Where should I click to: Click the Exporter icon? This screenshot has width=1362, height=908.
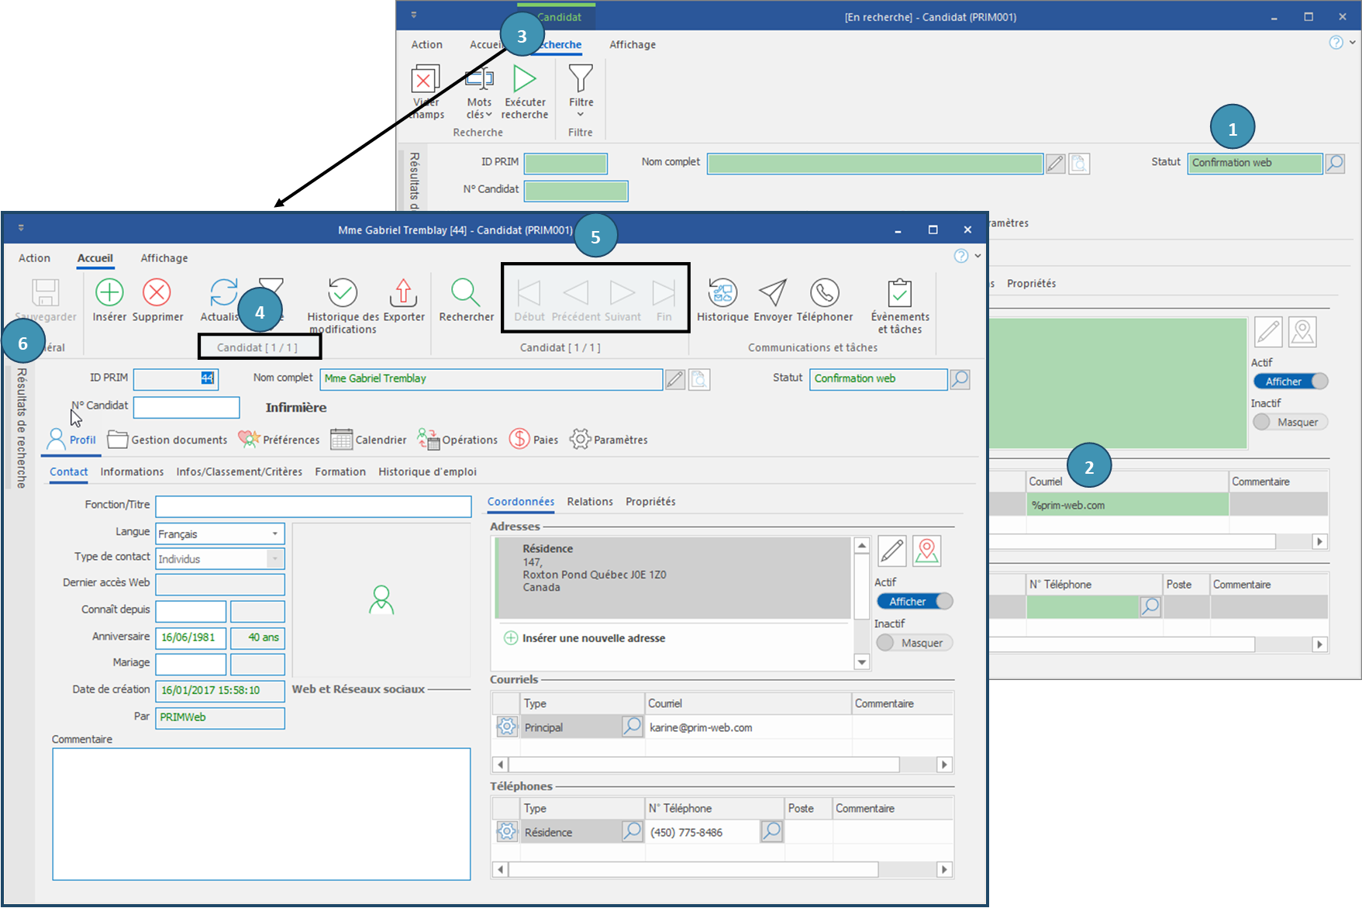pyautogui.click(x=403, y=293)
